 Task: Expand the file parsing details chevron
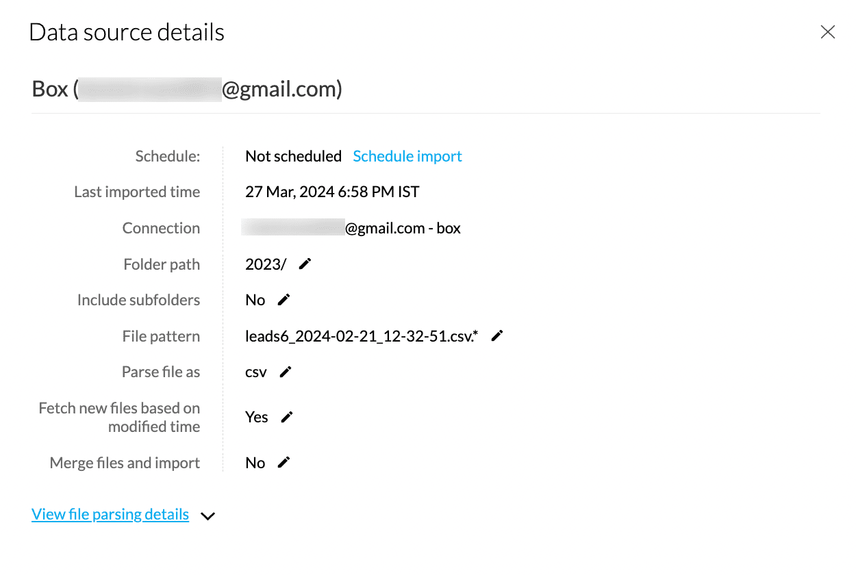[x=207, y=516]
